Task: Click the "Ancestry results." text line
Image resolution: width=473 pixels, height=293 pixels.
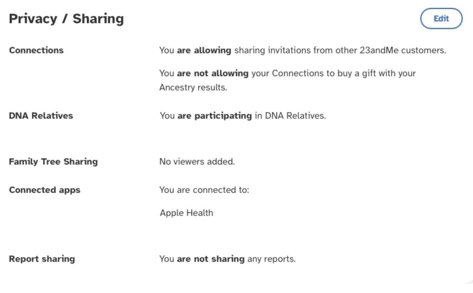Action: point(193,87)
